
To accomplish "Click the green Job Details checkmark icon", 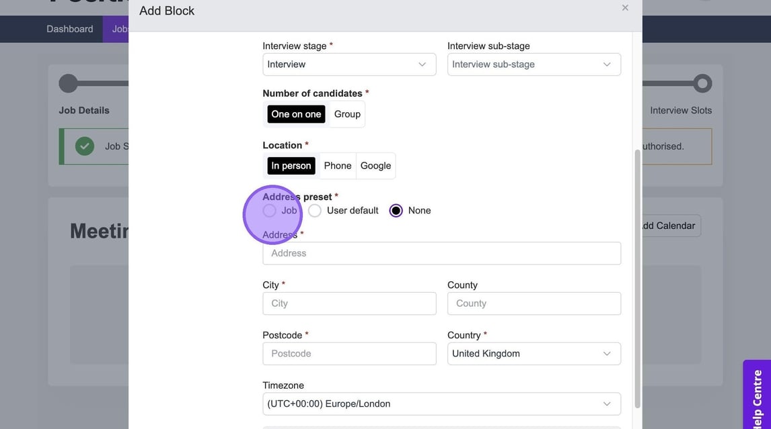I will pos(85,146).
